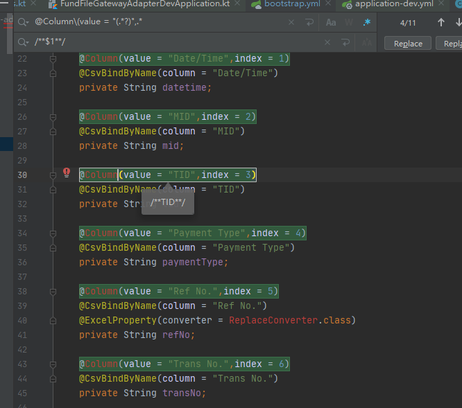This screenshot has width=462, height=408.
Task: Click ReplaceConverter class reference on line 40
Action: (x=273, y=320)
